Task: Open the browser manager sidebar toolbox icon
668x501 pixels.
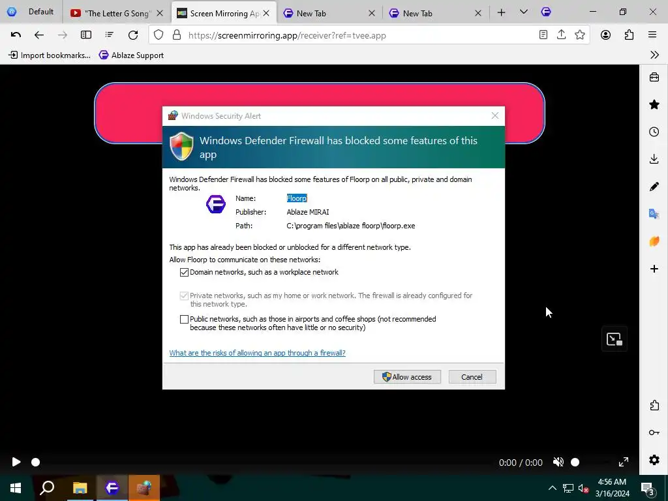Action: (654, 77)
